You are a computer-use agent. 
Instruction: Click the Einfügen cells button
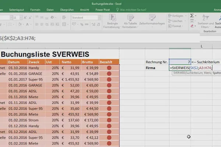click(x=177, y=16)
